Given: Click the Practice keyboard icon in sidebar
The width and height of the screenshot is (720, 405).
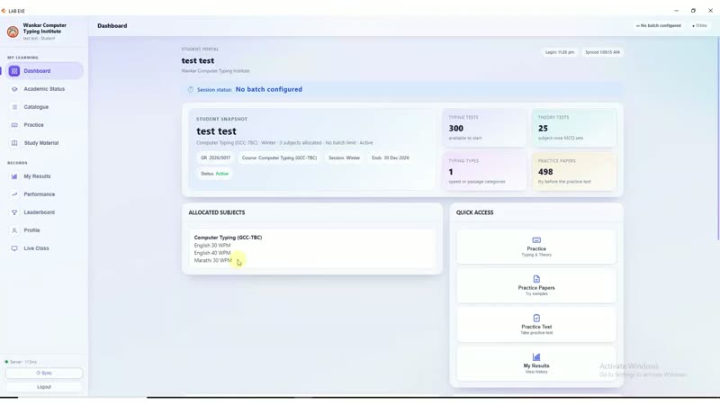Looking at the screenshot, I should tap(14, 125).
